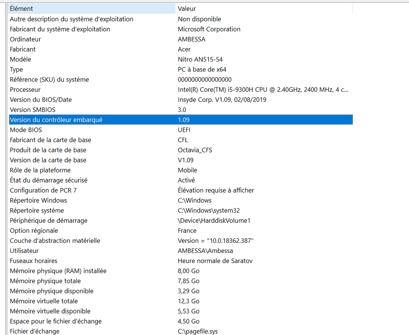The image size is (409, 335).
Task: Click the value '000000000000000'
Action: 204,80
